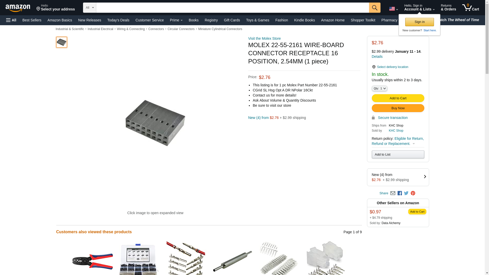The image size is (489, 275).
Task: Open the shopping cart
Action: click(471, 7)
